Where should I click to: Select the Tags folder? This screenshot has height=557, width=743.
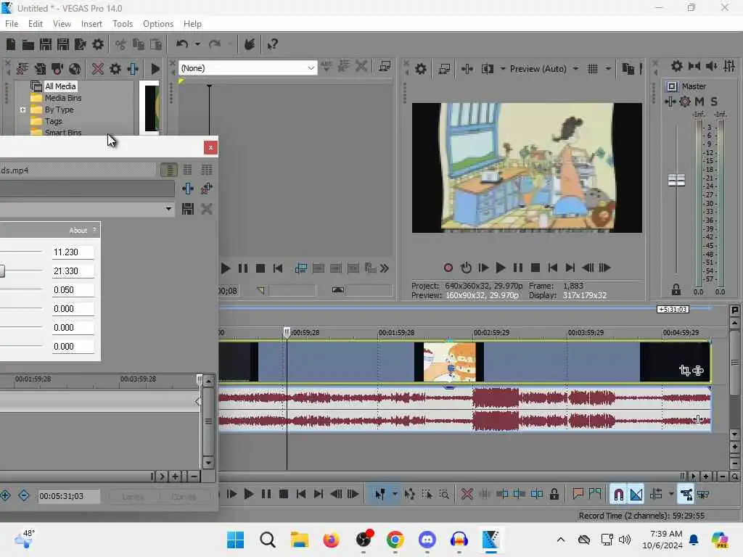pos(53,121)
